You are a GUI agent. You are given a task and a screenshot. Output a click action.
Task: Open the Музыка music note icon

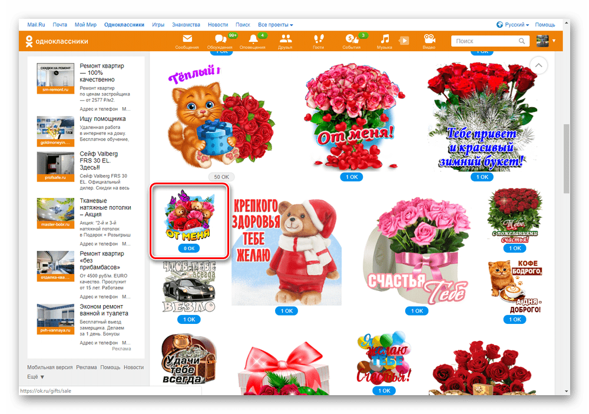click(x=385, y=41)
